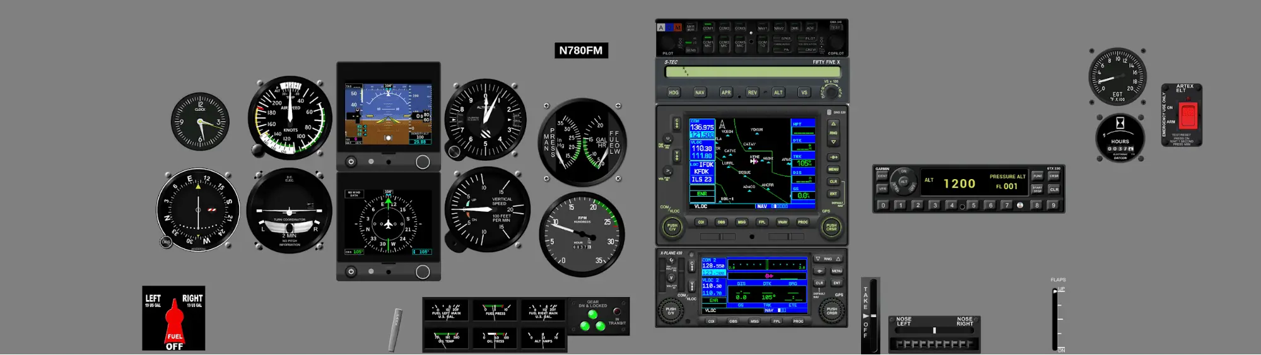Image resolution: width=1261 pixels, height=355 pixels.
Task: Click the GNS 530 PUSH CRSR knob
Action: point(831,227)
